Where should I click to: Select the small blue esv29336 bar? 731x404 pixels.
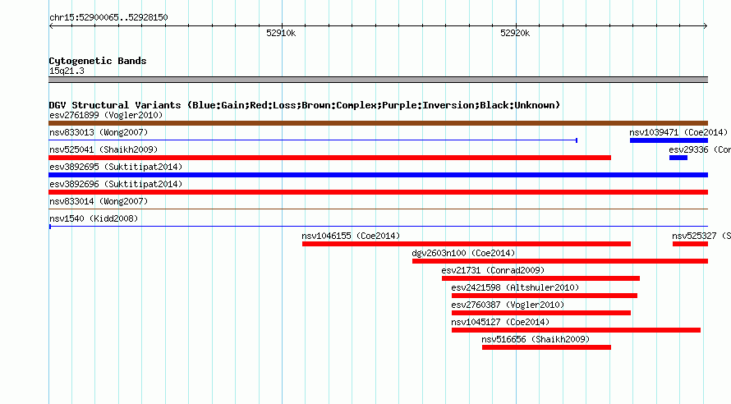[x=678, y=158]
